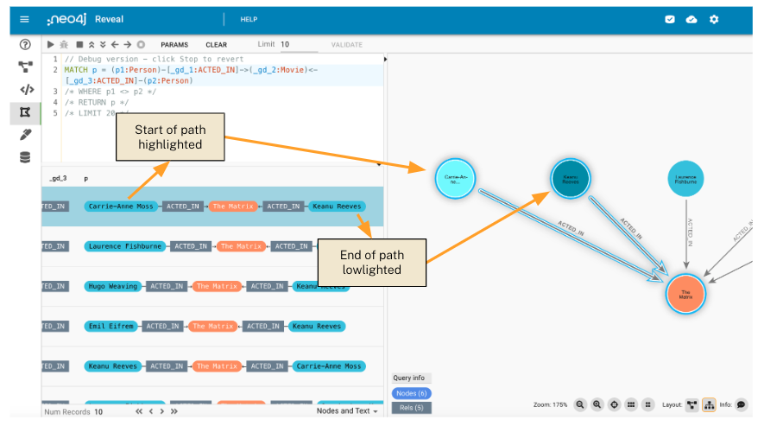Click the double chevron down icon

(x=103, y=44)
